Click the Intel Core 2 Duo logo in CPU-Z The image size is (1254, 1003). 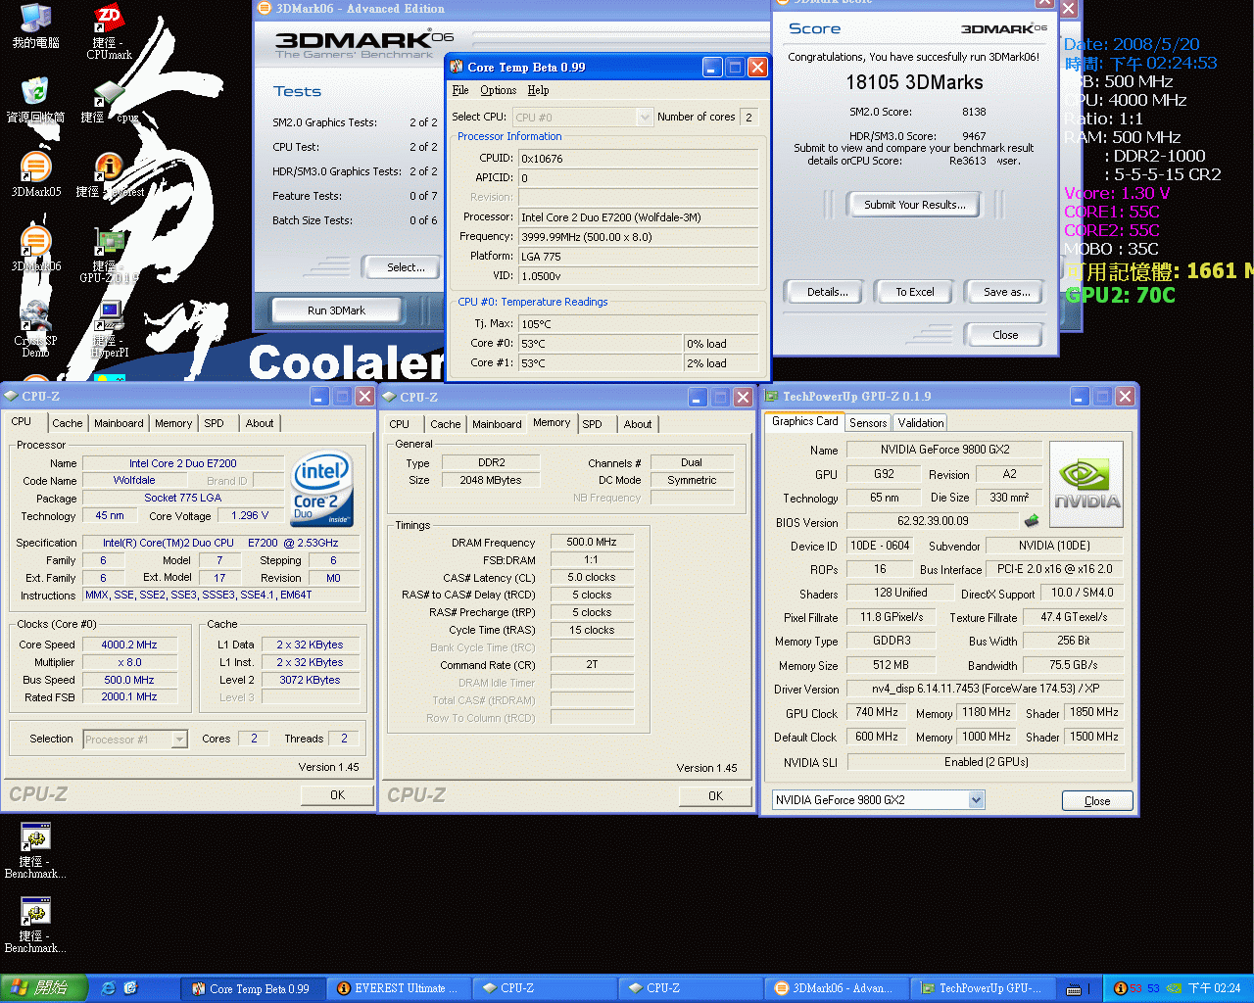tap(322, 490)
